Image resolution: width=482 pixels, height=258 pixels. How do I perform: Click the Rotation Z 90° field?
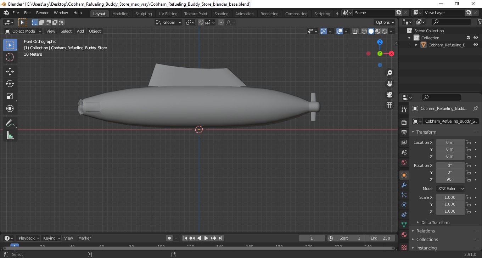[x=450, y=179]
